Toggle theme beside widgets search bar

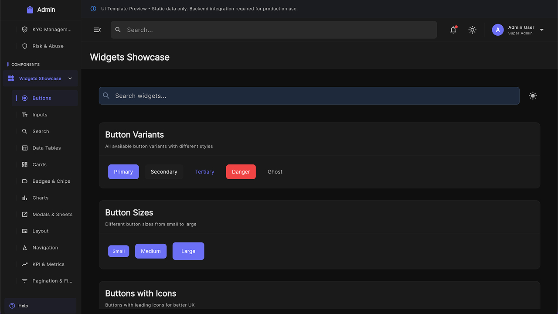pos(533,96)
